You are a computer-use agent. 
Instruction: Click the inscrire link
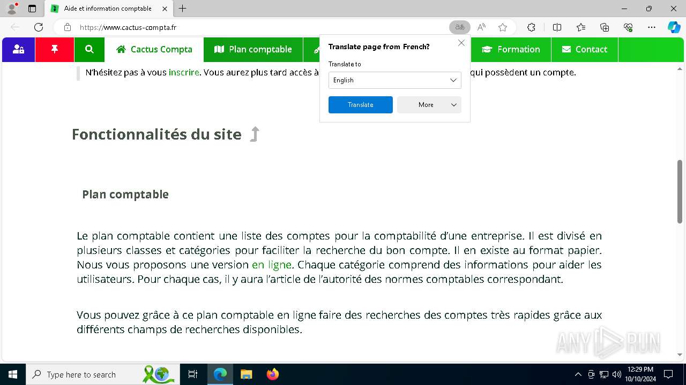[x=184, y=72]
